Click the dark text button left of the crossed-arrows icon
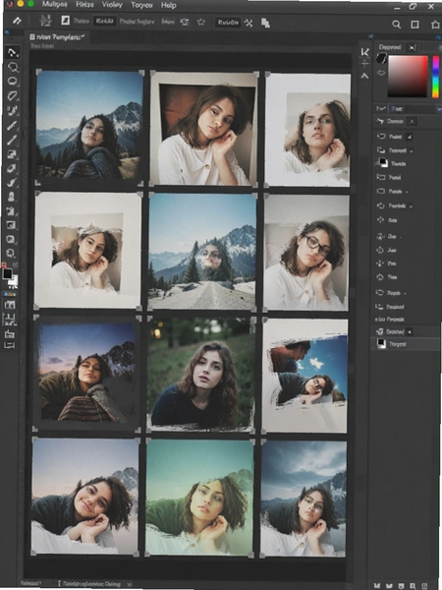This screenshot has height=590, width=442. (228, 23)
